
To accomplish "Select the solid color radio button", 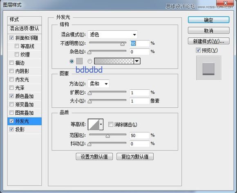I will tap(72, 61).
